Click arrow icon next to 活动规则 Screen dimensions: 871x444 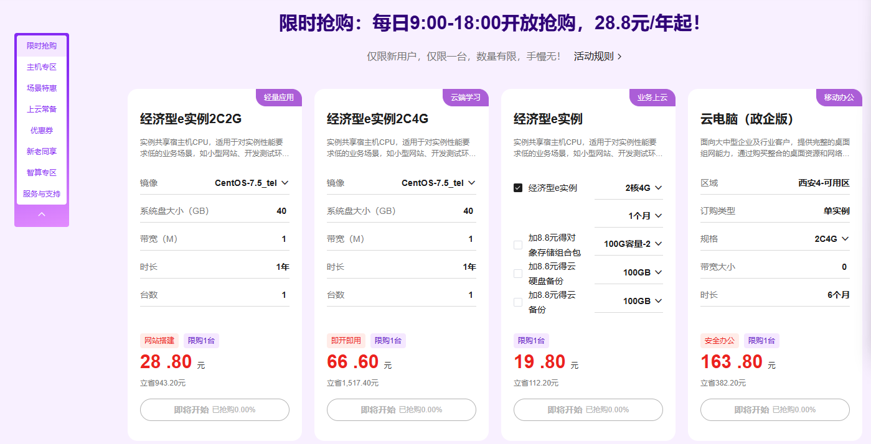[619, 57]
